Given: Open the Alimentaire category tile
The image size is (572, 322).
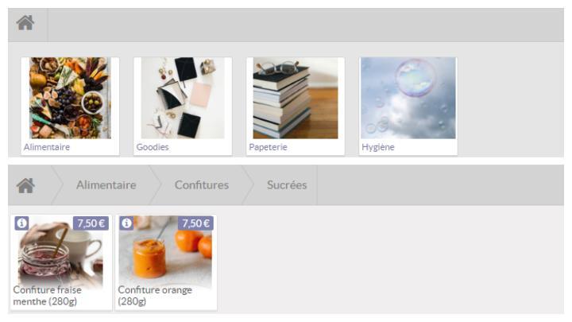Looking at the screenshot, I should 70,106.
